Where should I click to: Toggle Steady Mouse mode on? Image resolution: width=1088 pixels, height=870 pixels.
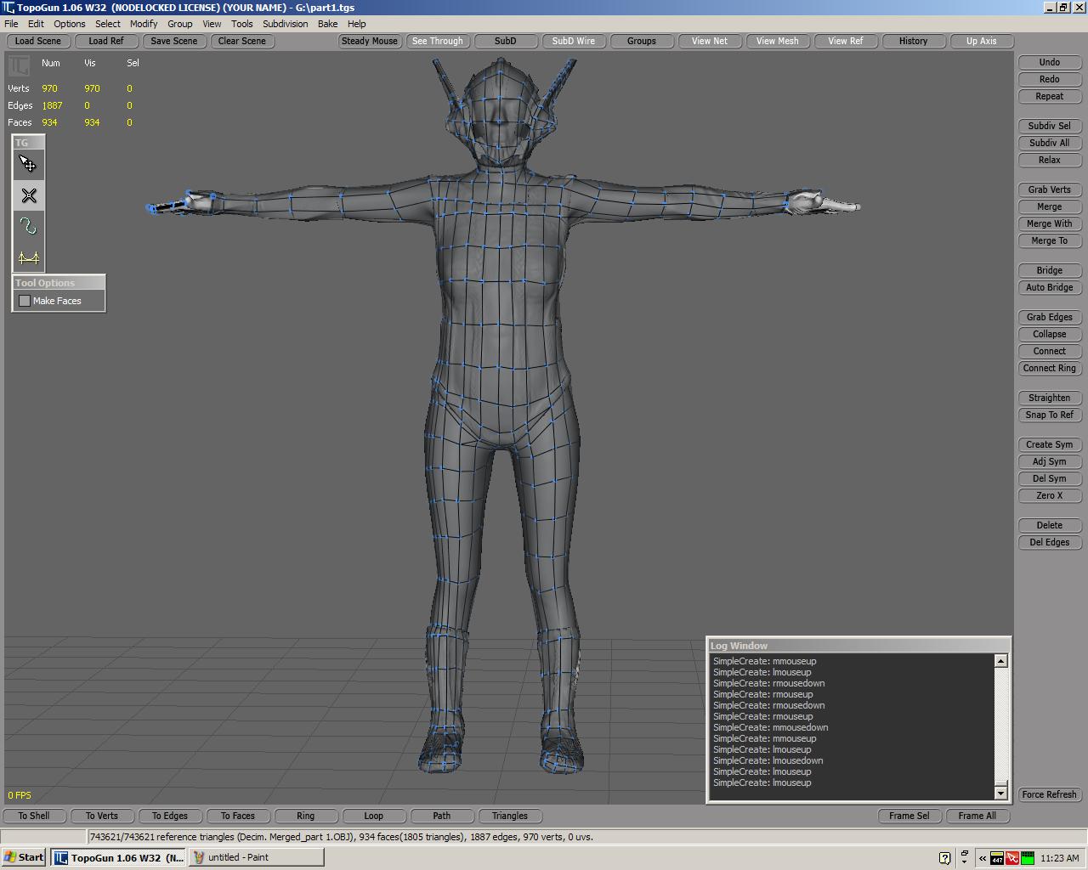coord(370,41)
